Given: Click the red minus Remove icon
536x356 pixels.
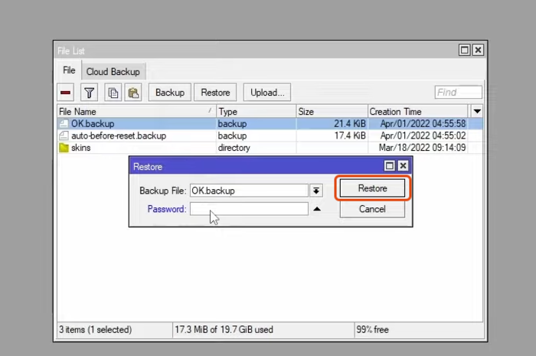Looking at the screenshot, I should [67, 93].
